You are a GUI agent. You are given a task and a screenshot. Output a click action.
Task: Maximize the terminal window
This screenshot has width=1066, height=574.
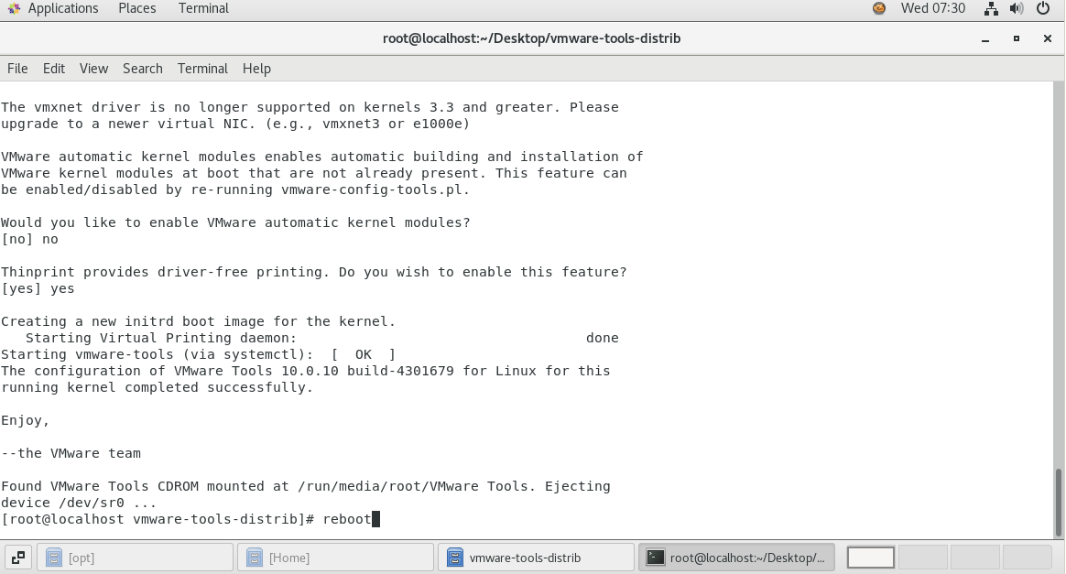pyautogui.click(x=1017, y=38)
